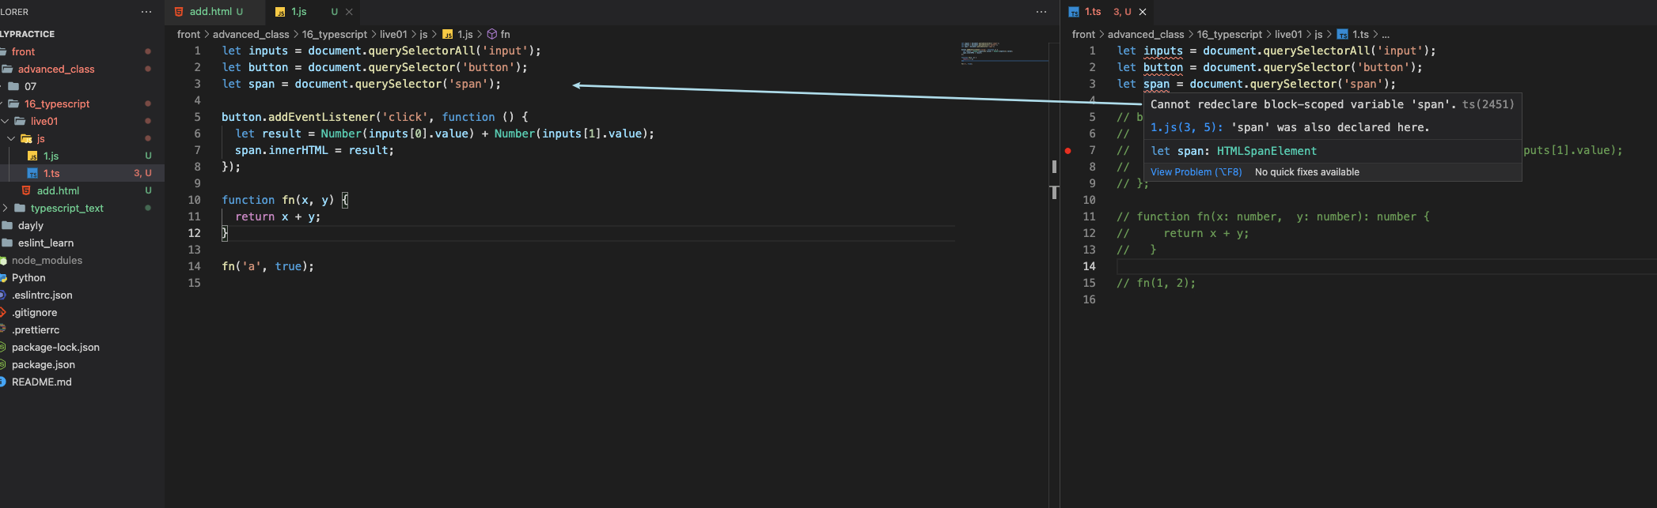The height and width of the screenshot is (508, 1657).
Task: Click line number 14 in right editor gutter
Action: coord(1090,266)
